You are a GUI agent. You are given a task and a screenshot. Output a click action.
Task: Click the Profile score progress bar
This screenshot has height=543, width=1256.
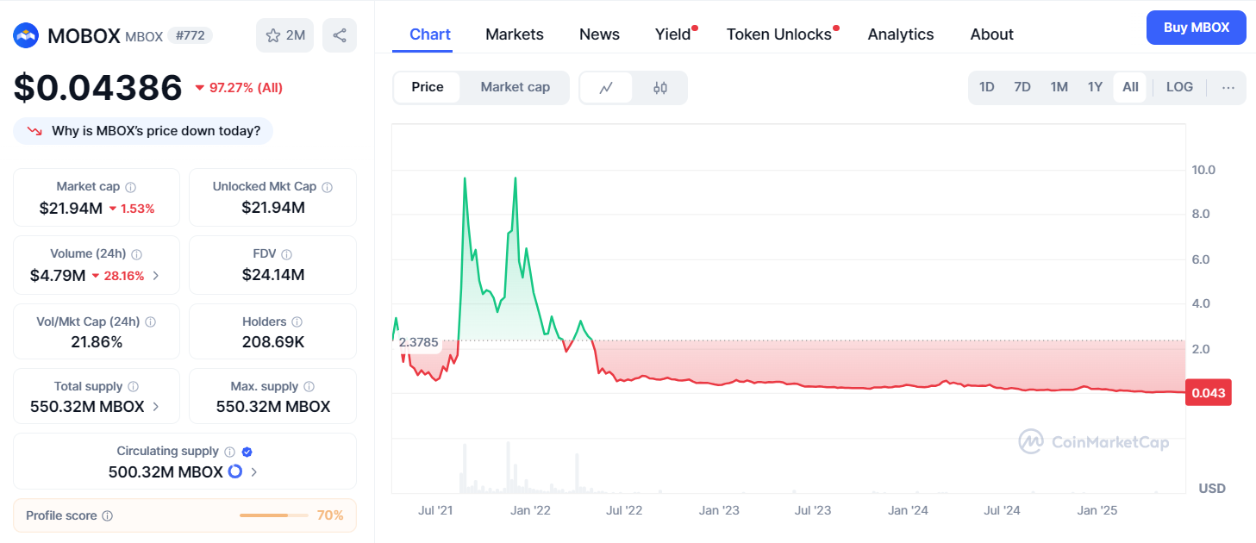pos(273,515)
